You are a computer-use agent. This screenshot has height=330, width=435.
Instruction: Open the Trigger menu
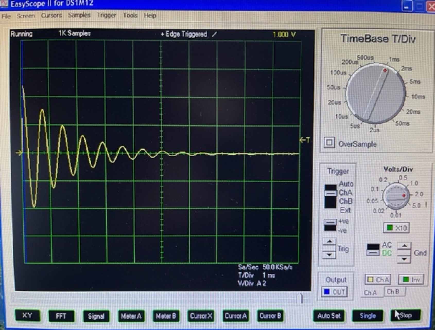[106, 15]
